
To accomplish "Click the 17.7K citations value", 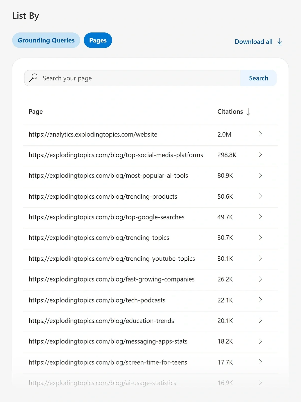I will pyautogui.click(x=225, y=363).
